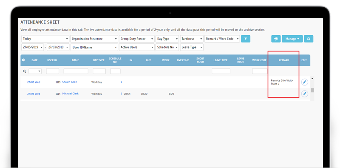Open the start date 27/03/2019 picker
The image size is (340, 168).
pyautogui.click(x=33, y=47)
